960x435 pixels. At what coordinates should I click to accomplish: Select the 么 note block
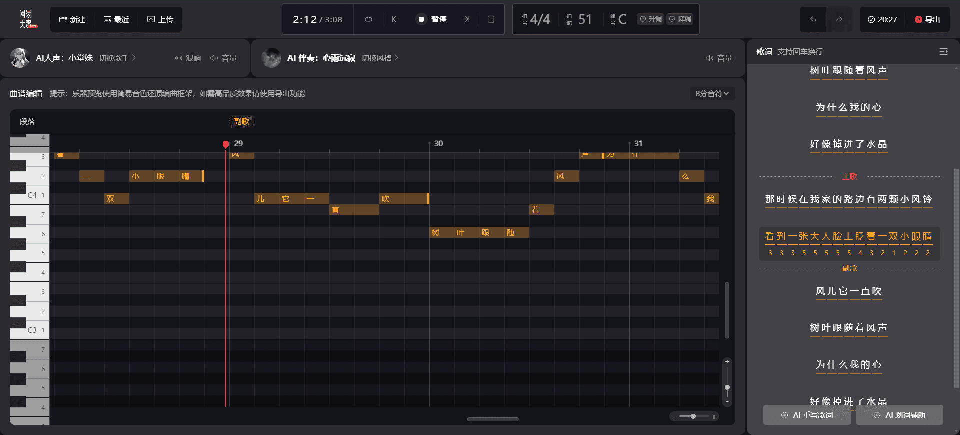click(692, 176)
